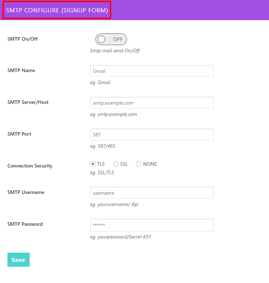Click the SMTP Name label
Screen dimensions: 269x283
pos(21,70)
